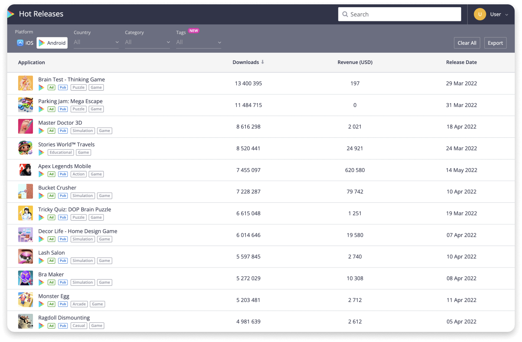This screenshot has width=522, height=342.
Task: Click the Revenue (USD) column header
Action: click(x=355, y=62)
